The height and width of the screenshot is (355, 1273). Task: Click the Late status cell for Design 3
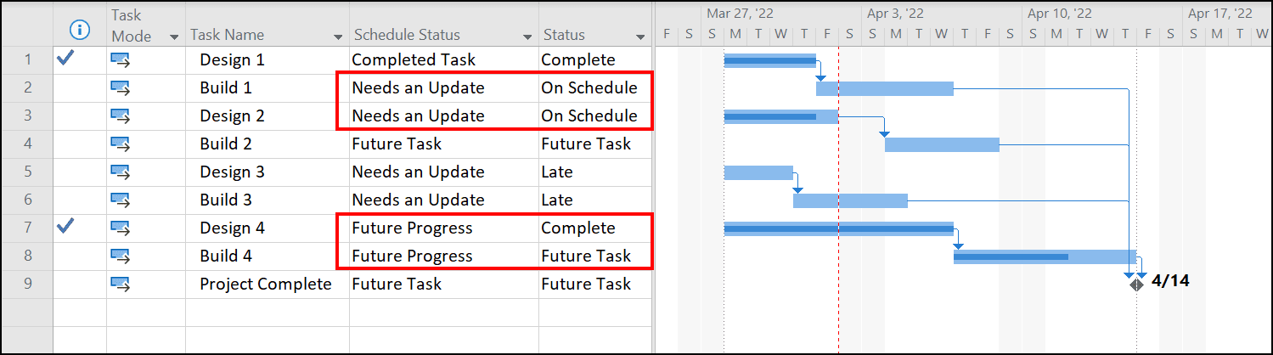pos(594,172)
